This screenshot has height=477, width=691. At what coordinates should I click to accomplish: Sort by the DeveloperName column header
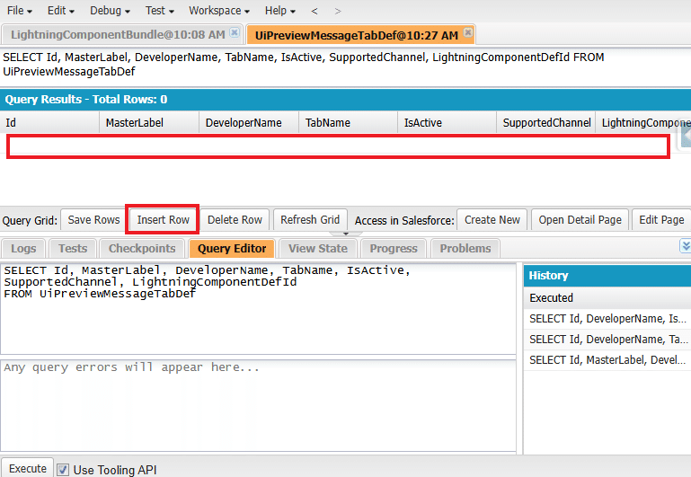(249, 122)
